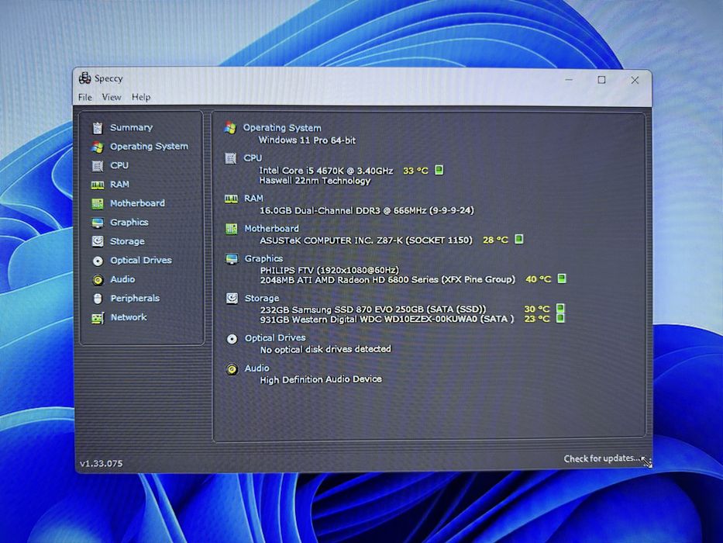This screenshot has height=543, width=723.
Task: Click the Graphics monitor icon in summary panel
Action: tap(232, 258)
